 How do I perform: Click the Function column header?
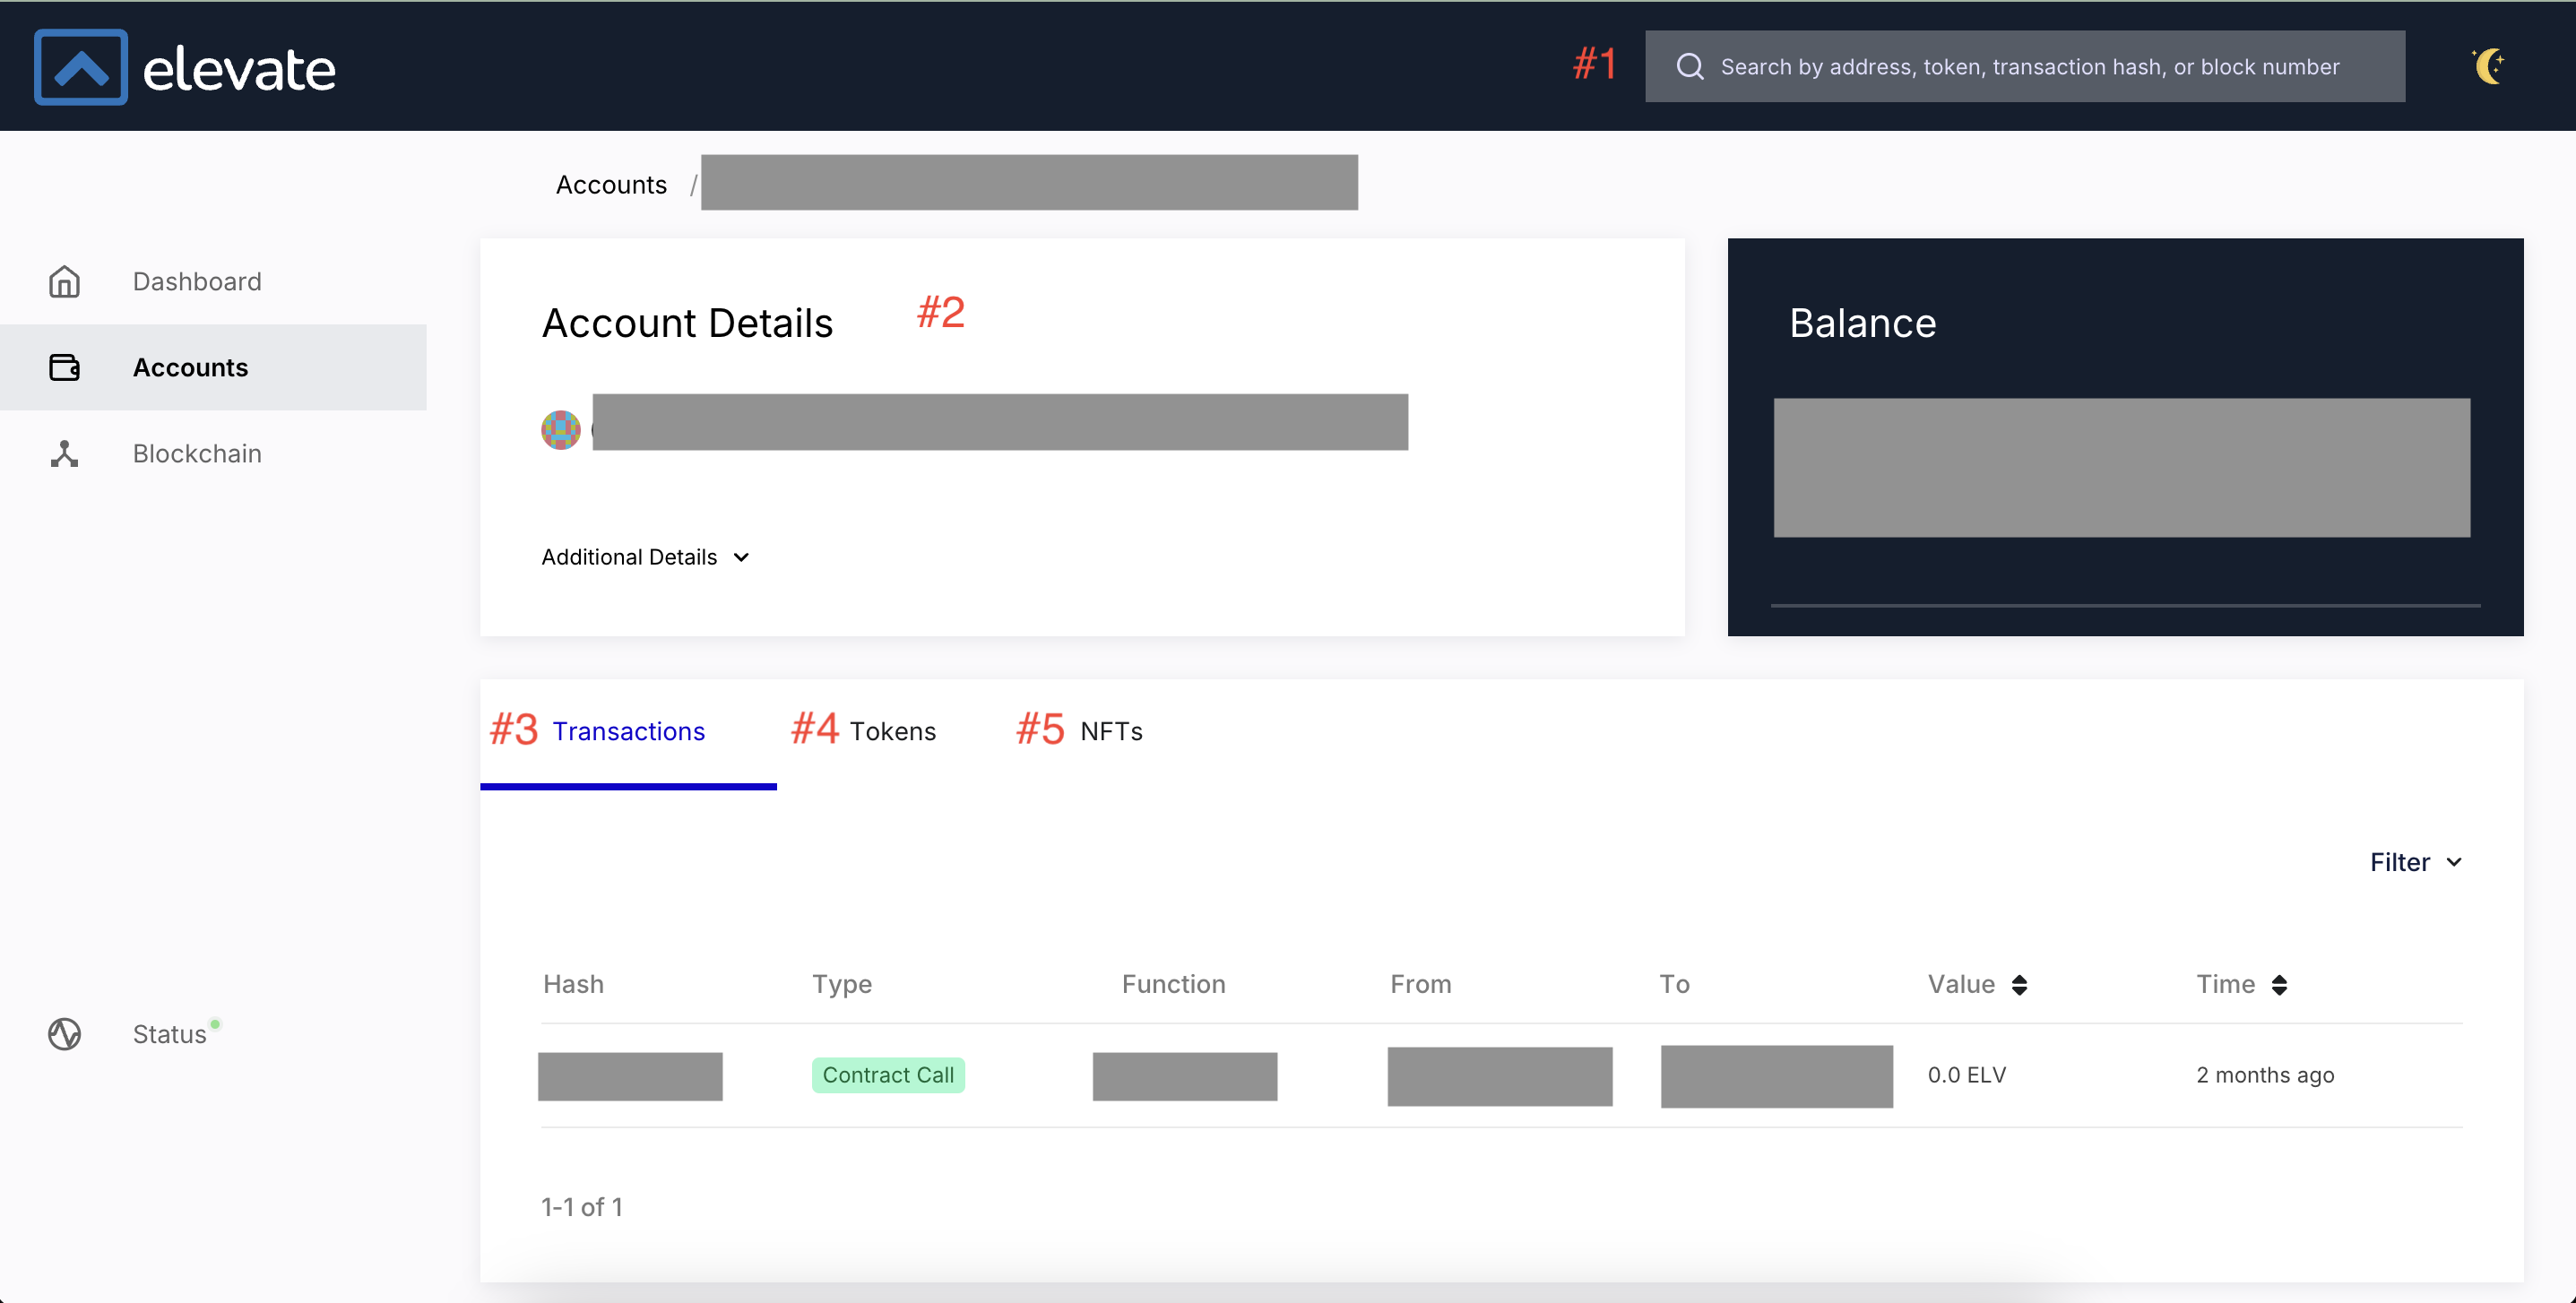coord(1173,984)
